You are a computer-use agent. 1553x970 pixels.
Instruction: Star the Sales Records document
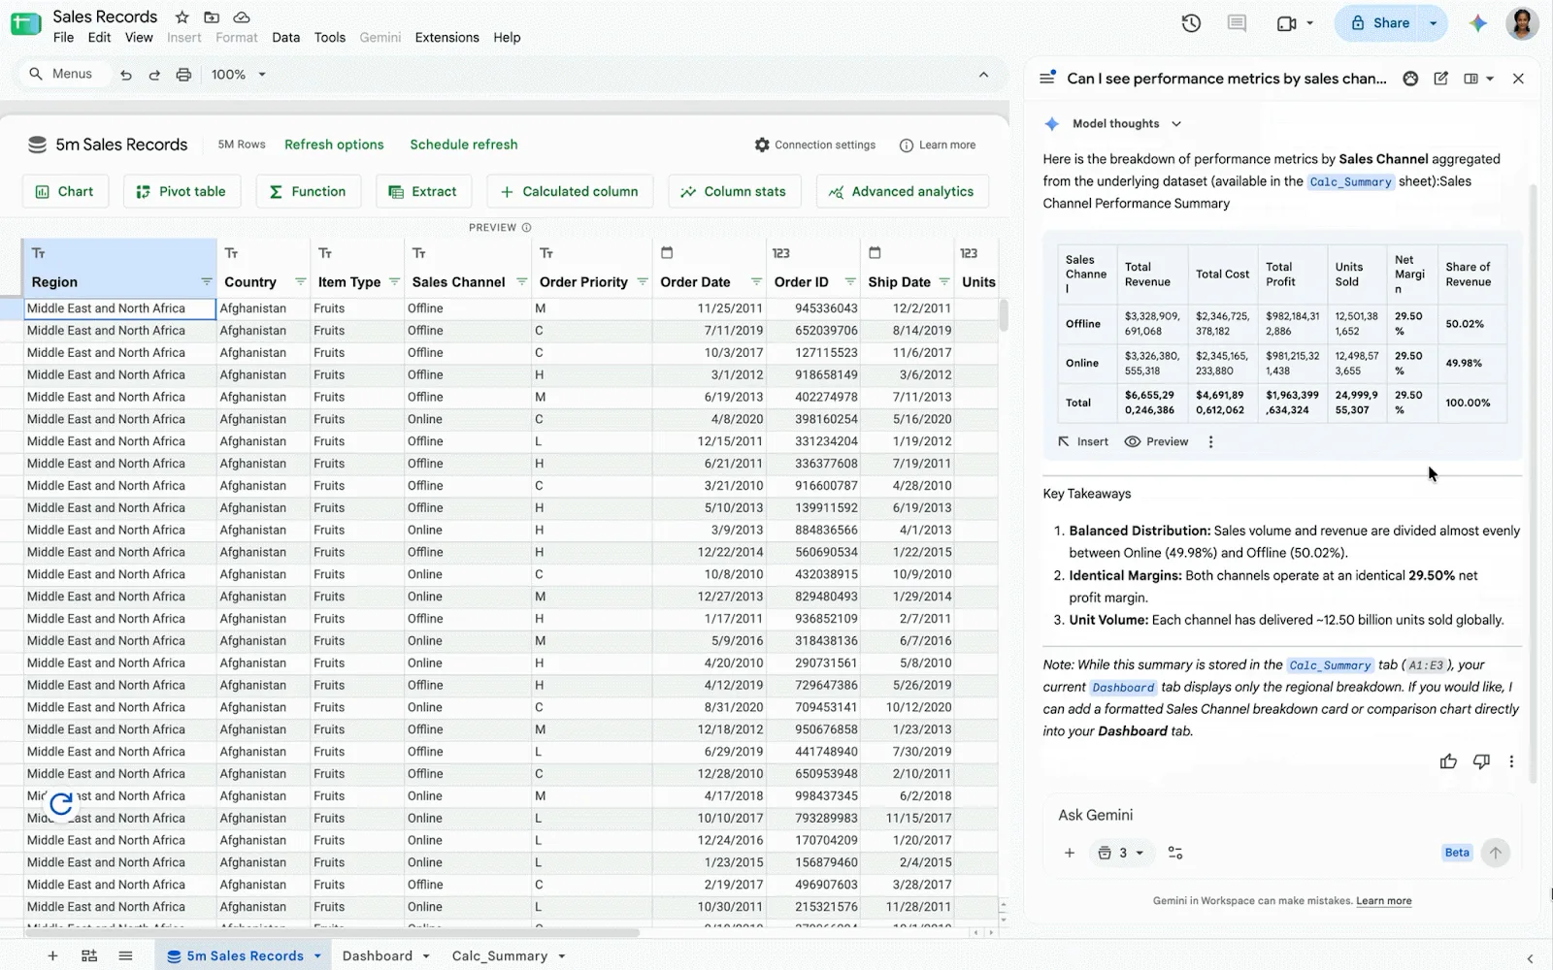[182, 17]
